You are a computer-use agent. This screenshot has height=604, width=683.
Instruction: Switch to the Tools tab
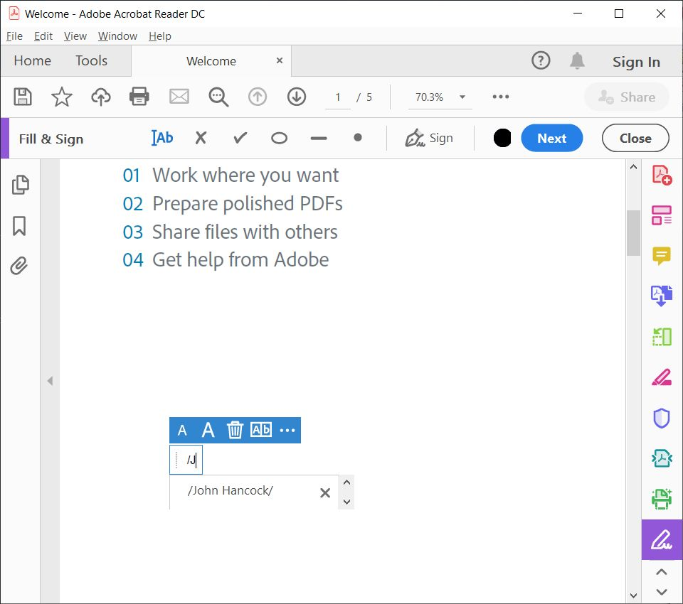point(91,61)
